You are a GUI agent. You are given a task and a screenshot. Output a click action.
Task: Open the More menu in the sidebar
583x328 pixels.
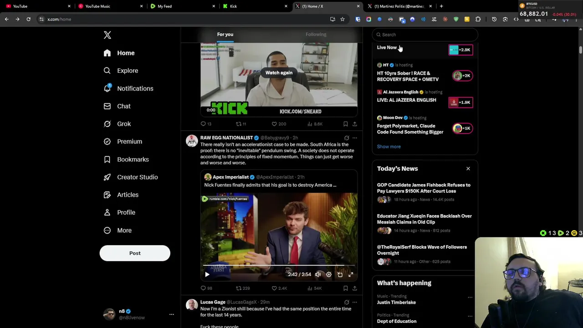[118, 230]
